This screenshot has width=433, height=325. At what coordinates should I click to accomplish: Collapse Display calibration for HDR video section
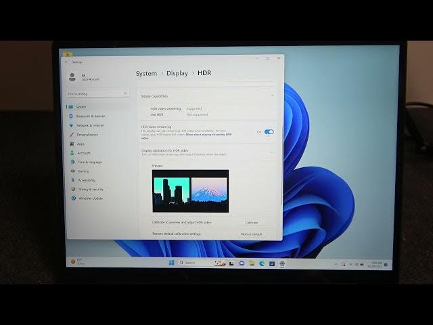click(x=272, y=152)
